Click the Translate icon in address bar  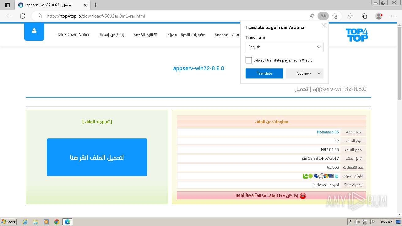click(323, 16)
